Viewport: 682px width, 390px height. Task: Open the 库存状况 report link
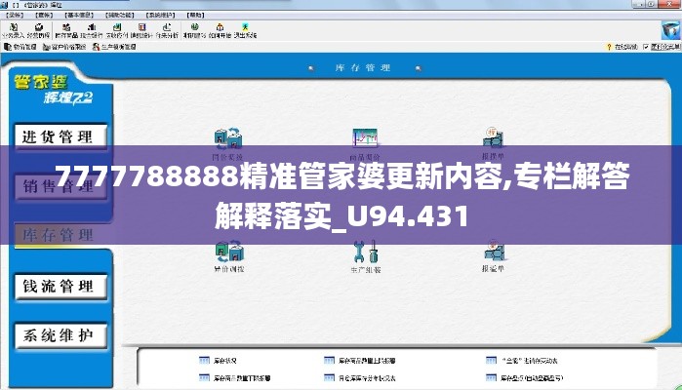click(218, 361)
